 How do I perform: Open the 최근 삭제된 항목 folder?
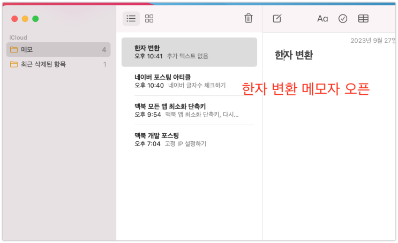click(58, 64)
